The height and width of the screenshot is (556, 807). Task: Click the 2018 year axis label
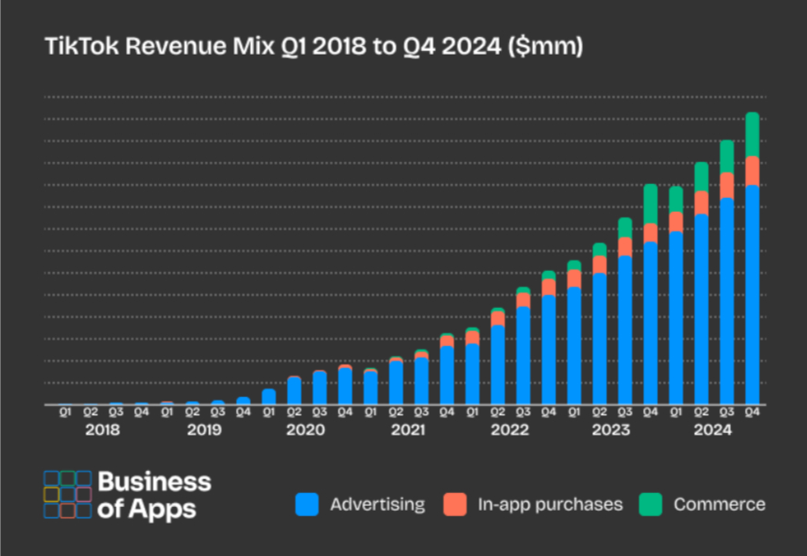point(103,429)
